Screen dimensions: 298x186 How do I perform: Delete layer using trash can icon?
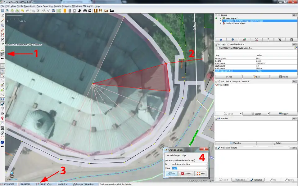click(291, 40)
